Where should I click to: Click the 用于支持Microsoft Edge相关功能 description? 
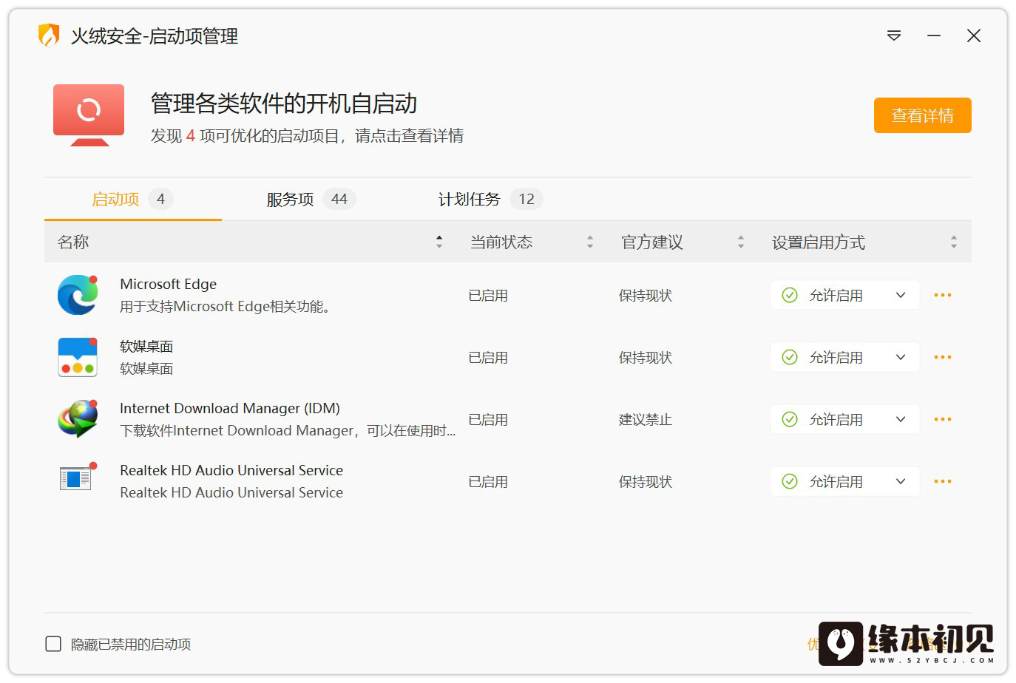pyautogui.click(x=225, y=306)
